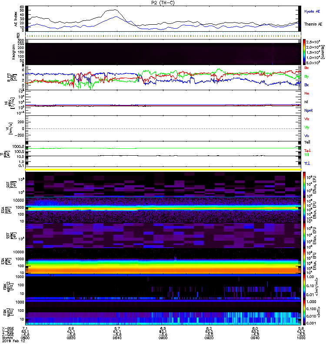Click the 5.0×10³ colorbar tick label
The width and height of the screenshot is (326, 347).
coord(313,62)
